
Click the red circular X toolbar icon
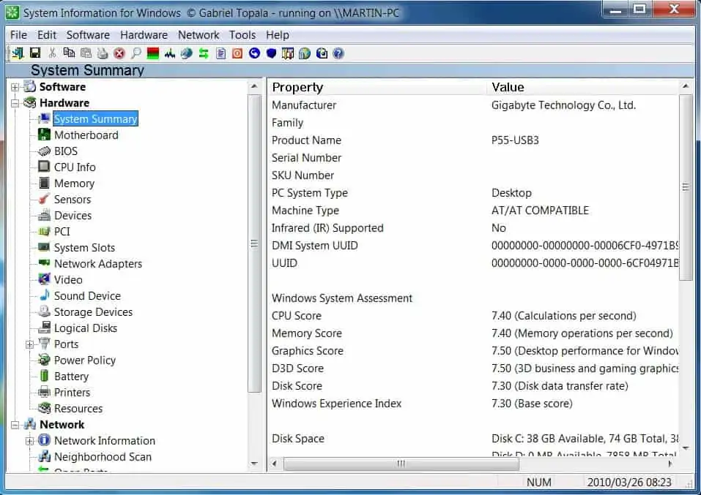pyautogui.click(x=119, y=53)
